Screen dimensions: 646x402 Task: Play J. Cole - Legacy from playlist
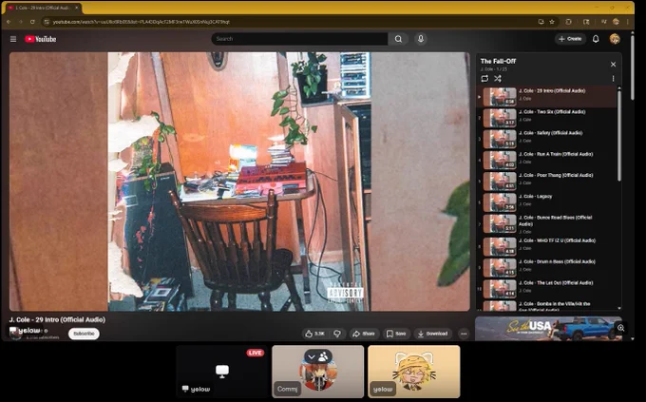click(546, 202)
